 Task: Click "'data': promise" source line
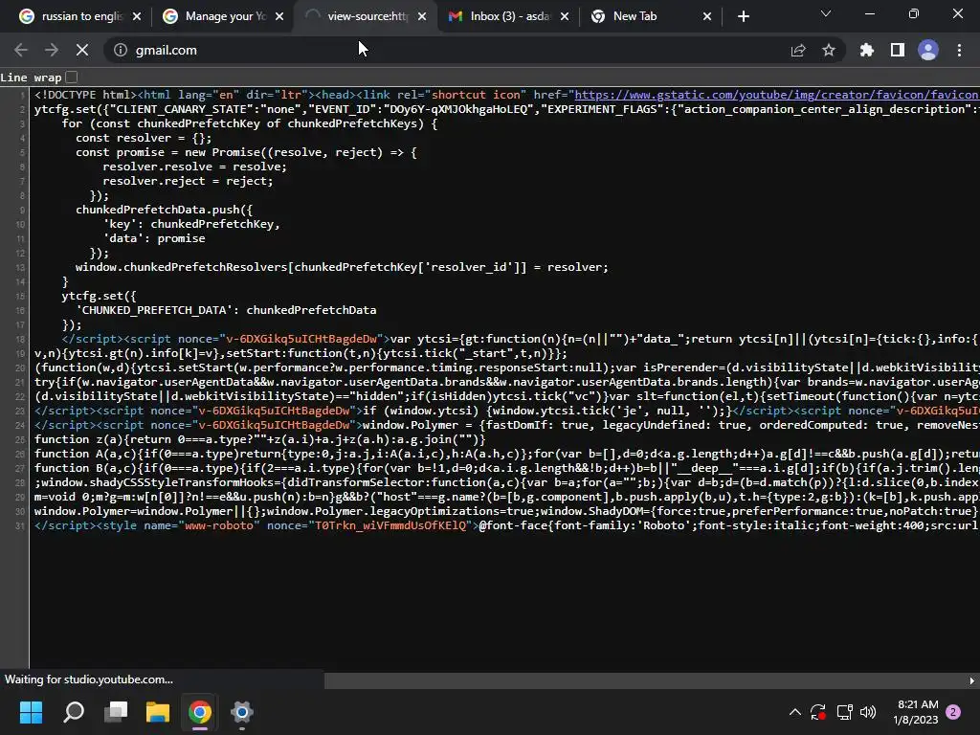click(x=154, y=238)
